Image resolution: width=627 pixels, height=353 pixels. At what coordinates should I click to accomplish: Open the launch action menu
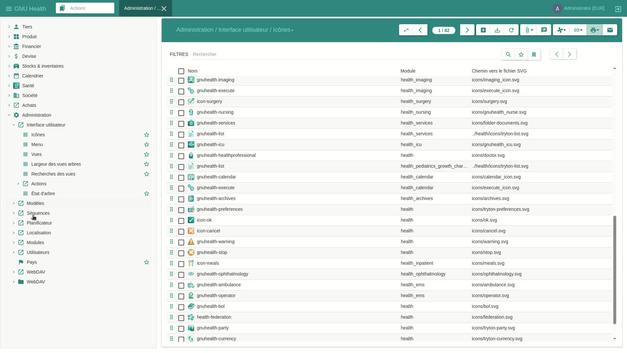pyautogui.click(x=561, y=30)
